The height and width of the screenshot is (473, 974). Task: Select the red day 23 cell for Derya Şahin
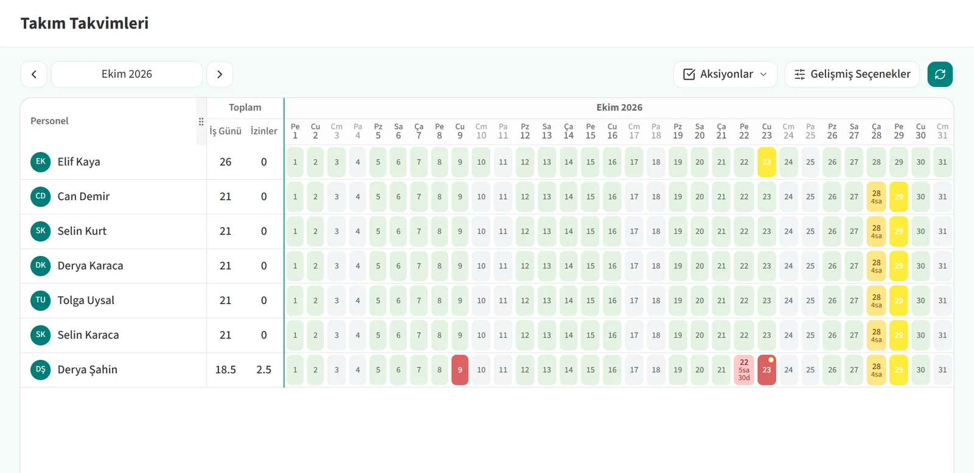pos(766,370)
